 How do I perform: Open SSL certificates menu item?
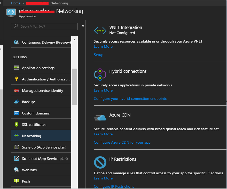41,125
